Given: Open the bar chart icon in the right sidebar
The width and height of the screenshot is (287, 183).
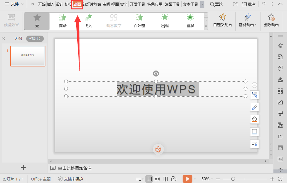Looking at the screenshot, I should 280,102.
